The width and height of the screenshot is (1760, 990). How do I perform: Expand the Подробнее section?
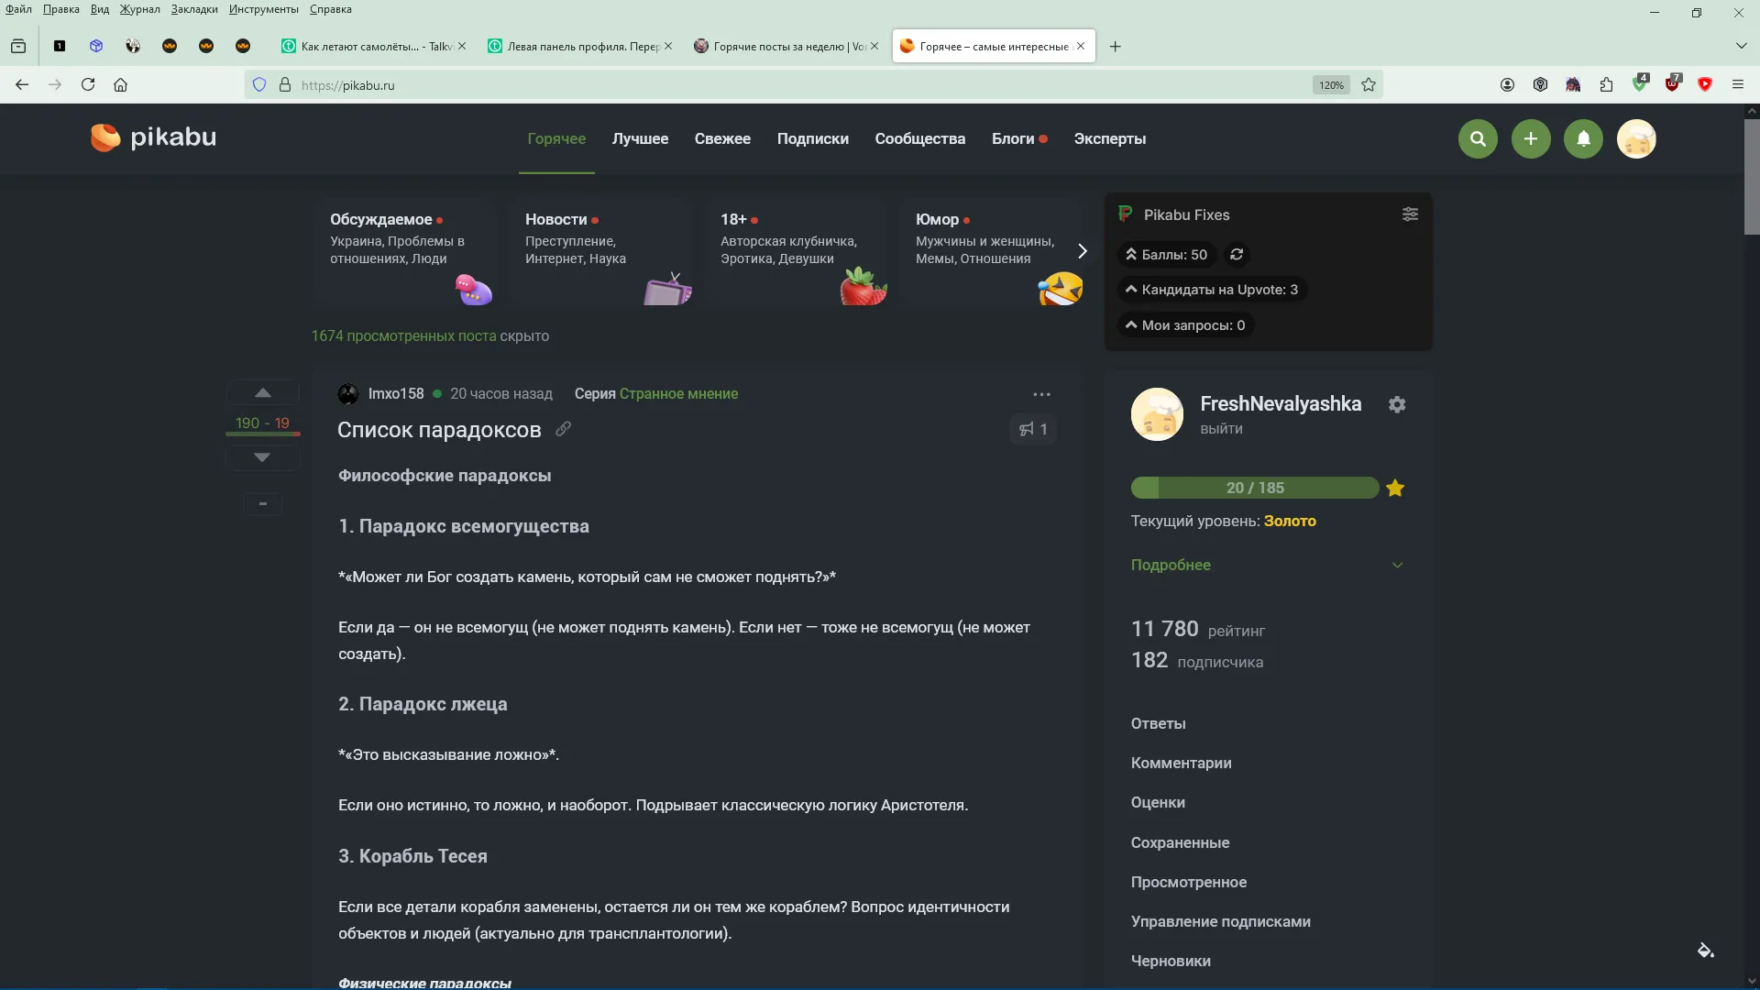point(1267,565)
